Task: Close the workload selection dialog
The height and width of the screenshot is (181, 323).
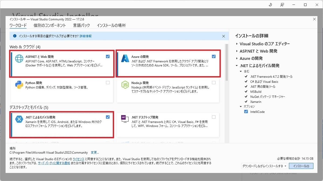Action: pos(314,19)
